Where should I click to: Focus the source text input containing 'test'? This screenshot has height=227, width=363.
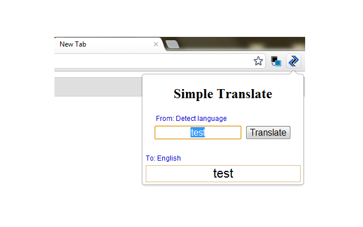(198, 132)
